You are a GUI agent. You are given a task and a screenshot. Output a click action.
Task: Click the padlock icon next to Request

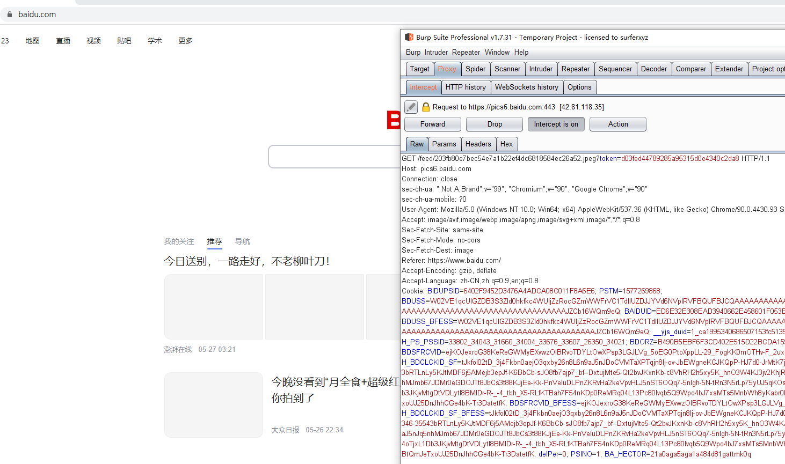(426, 107)
